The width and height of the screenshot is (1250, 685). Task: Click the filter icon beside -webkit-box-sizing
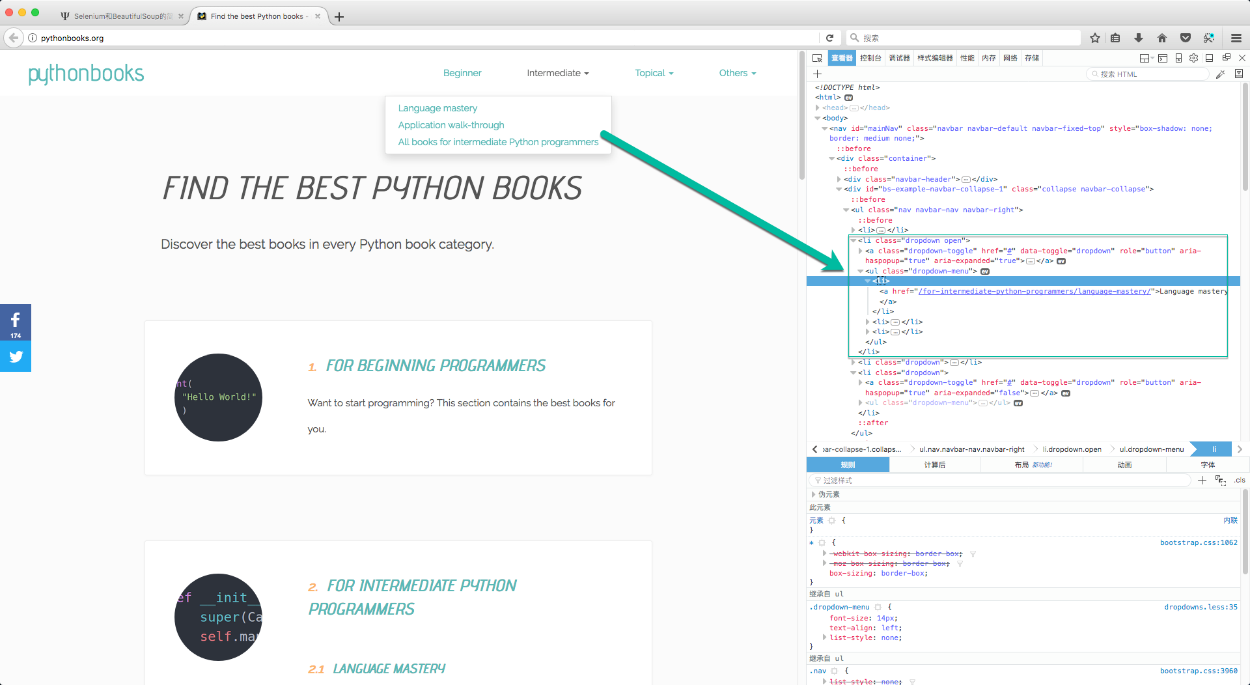click(973, 553)
